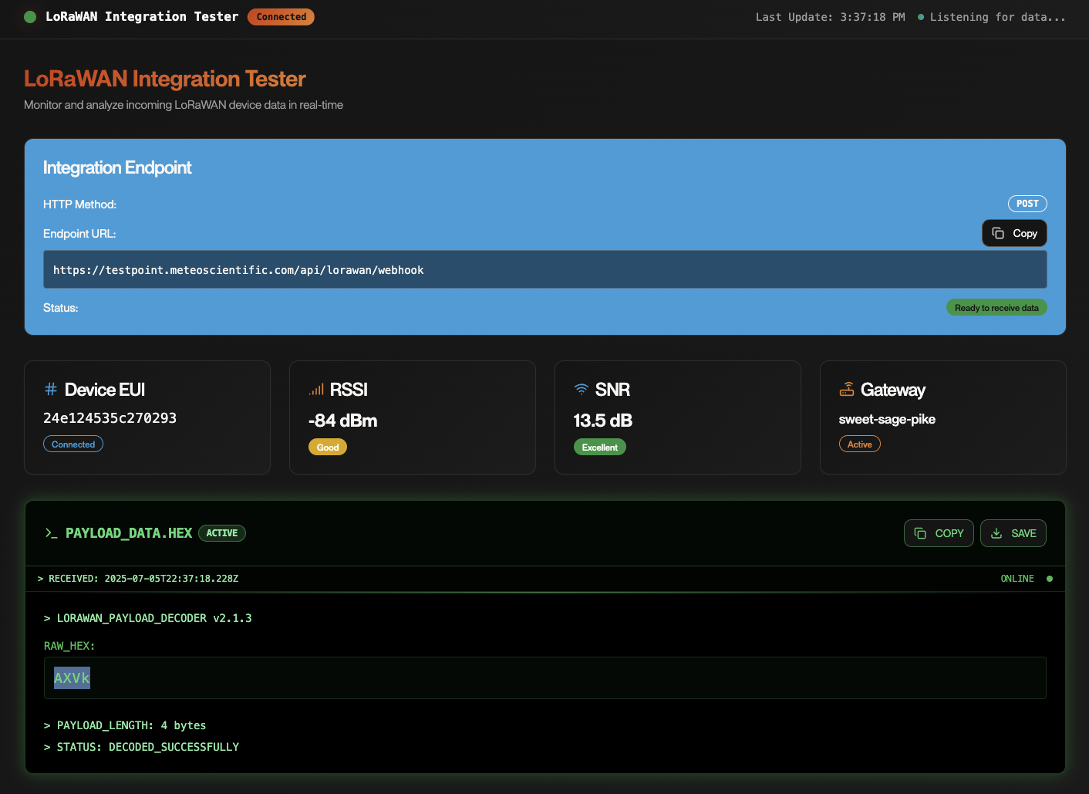Click the SNR wifi icon
Image resolution: width=1089 pixels, height=794 pixels.
click(x=581, y=389)
